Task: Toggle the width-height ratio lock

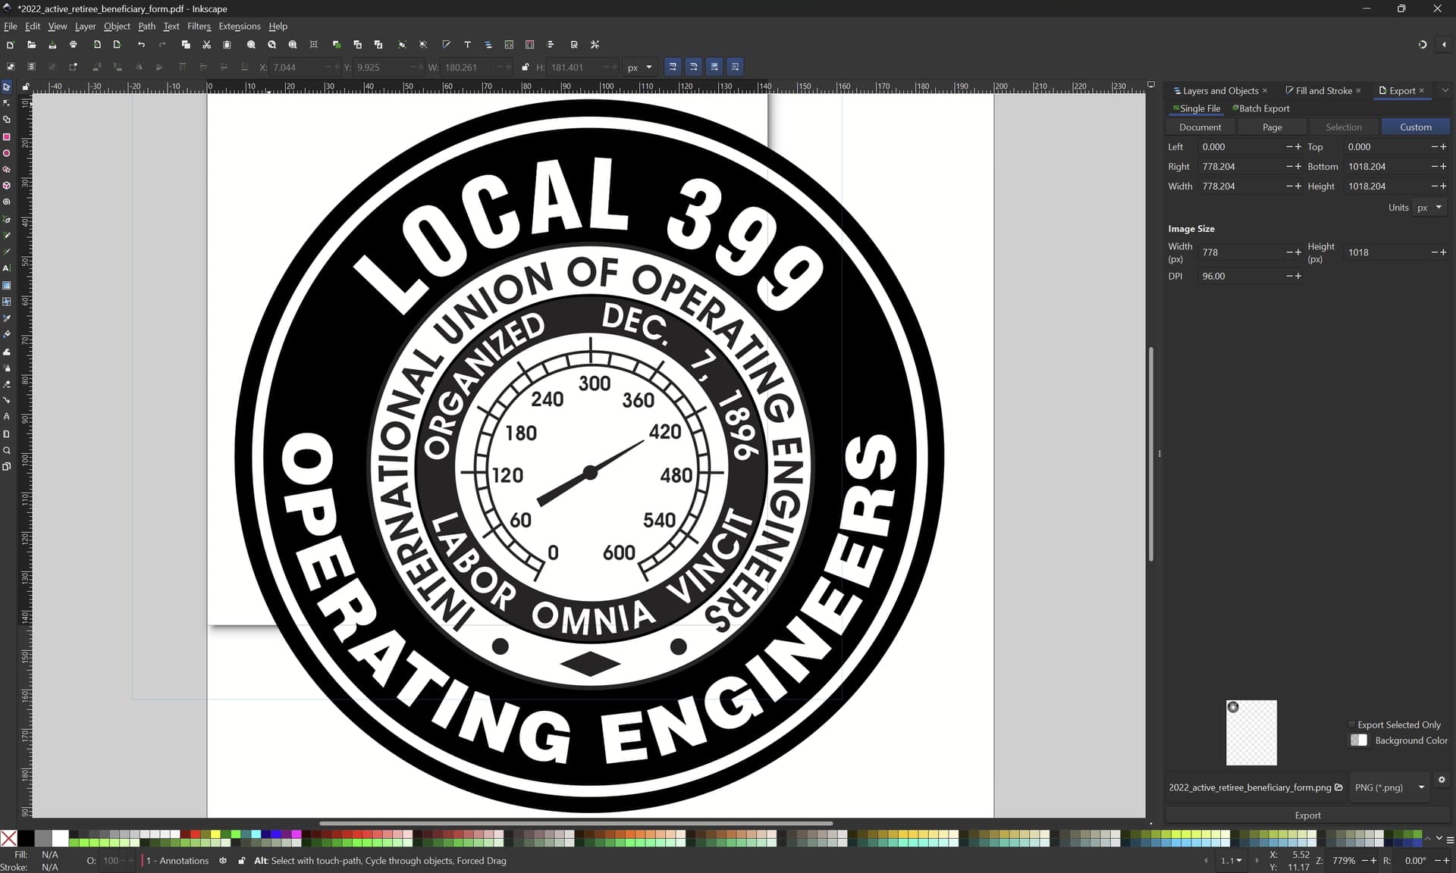Action: pyautogui.click(x=525, y=67)
